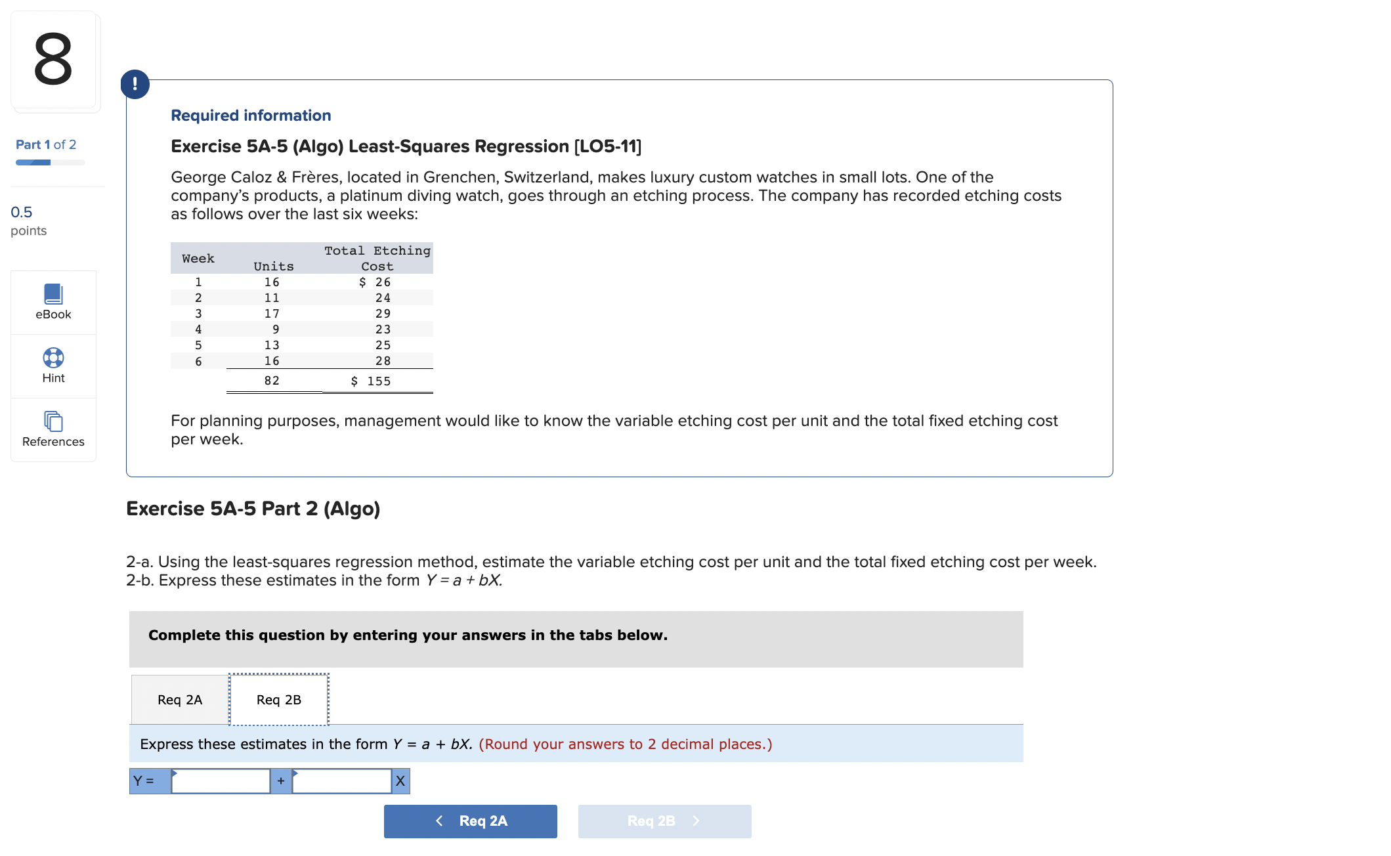
Task: Select the Req 2B tab
Action: coord(278,699)
